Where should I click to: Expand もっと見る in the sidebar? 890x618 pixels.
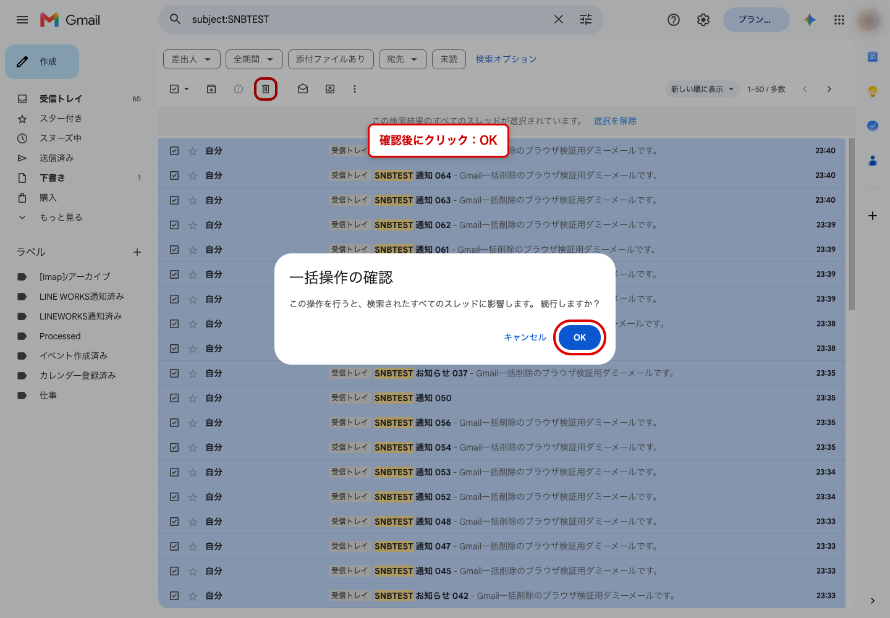pos(61,218)
